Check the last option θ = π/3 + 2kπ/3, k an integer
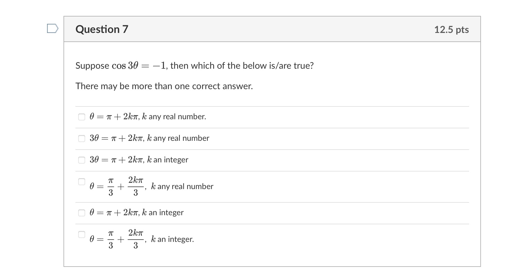 (81, 235)
